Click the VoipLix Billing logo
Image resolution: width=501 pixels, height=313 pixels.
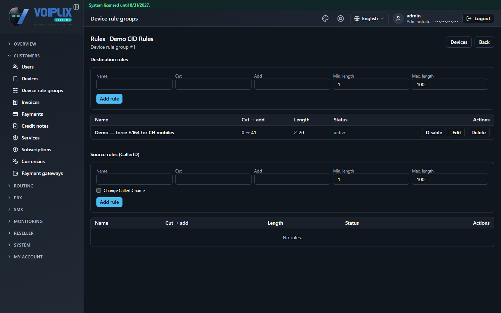click(40, 16)
